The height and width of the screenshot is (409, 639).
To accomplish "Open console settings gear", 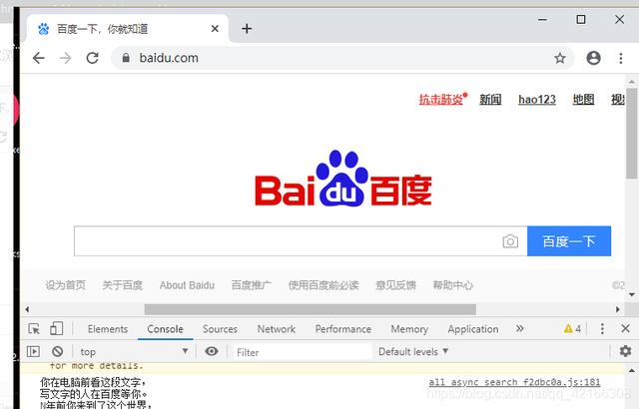I will click(x=625, y=351).
